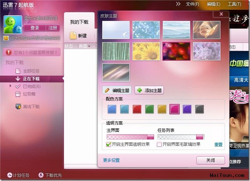Select the green color scheme swatch
This screenshot has width=250, height=181.
tap(149, 109)
